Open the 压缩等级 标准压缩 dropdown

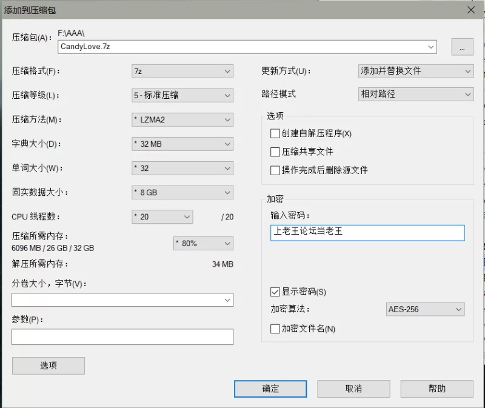click(182, 95)
